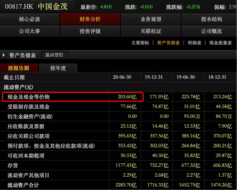237x190 pixels.
Task: Click the 主要指标 link
Action: point(140,43)
